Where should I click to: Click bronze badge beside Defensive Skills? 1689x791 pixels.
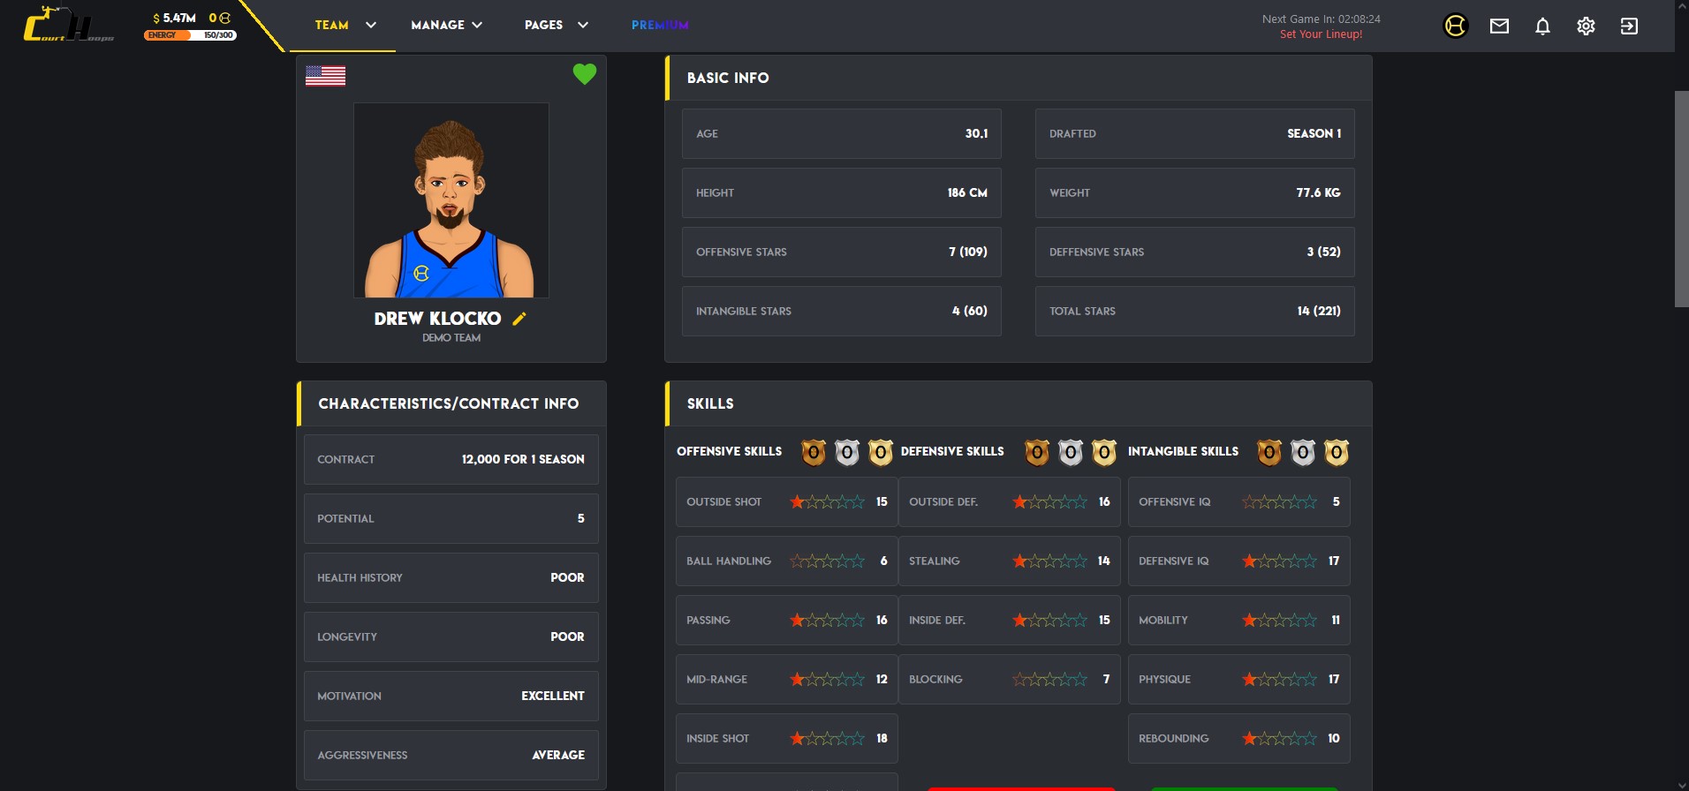[x=1037, y=452]
